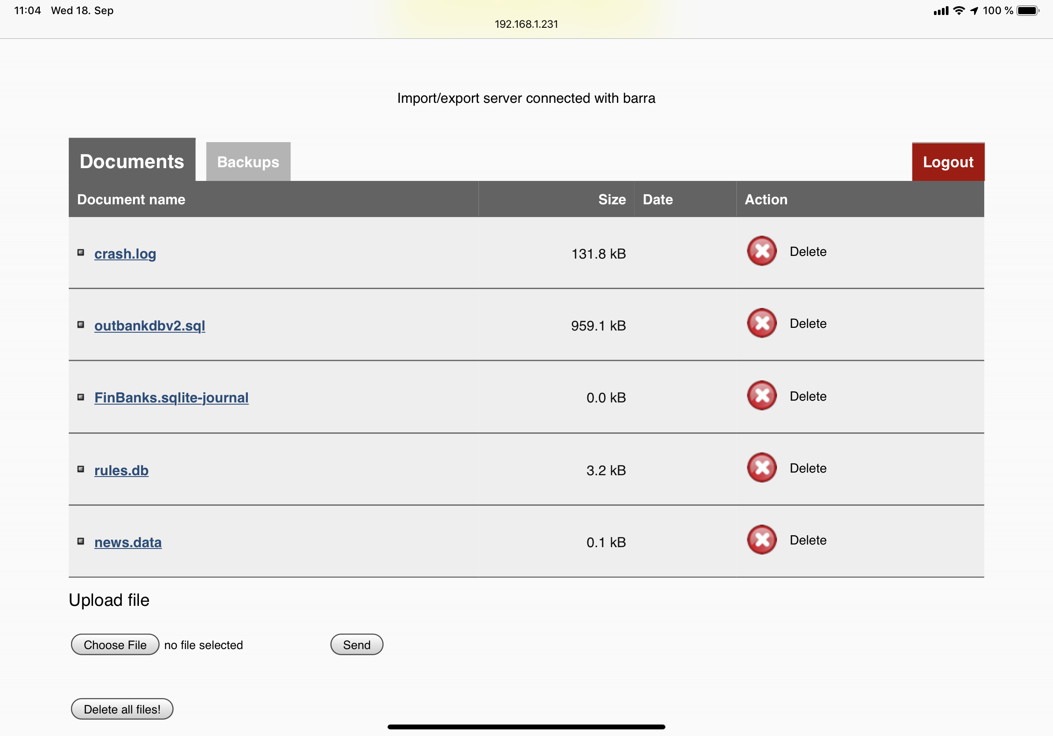Click red delete icon for FinBanks.sqlite-journal
Viewport: 1053px width, 736px height.
[762, 395]
